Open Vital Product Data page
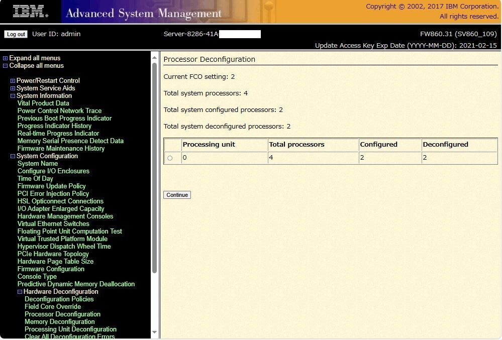Screen dimensions: 502x340 (x=43, y=103)
